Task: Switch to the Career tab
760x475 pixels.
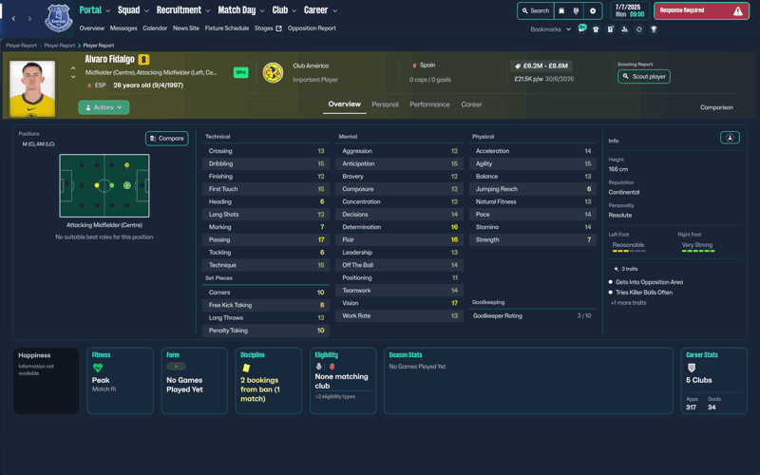Action: (471, 104)
